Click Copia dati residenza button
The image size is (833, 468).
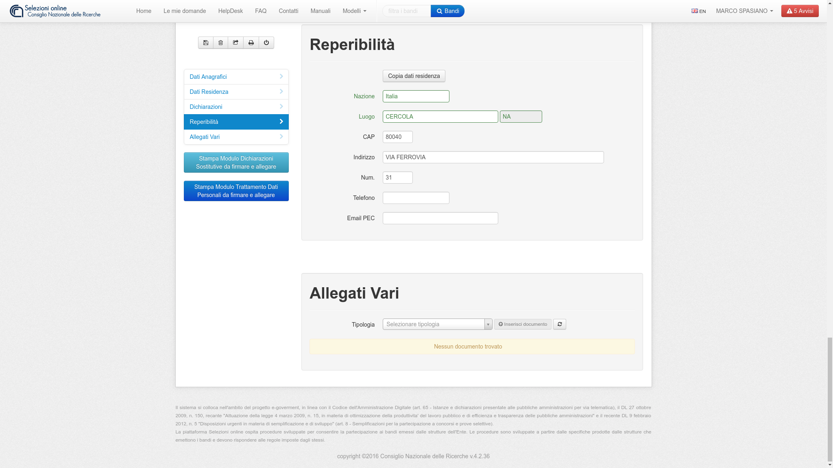click(414, 76)
